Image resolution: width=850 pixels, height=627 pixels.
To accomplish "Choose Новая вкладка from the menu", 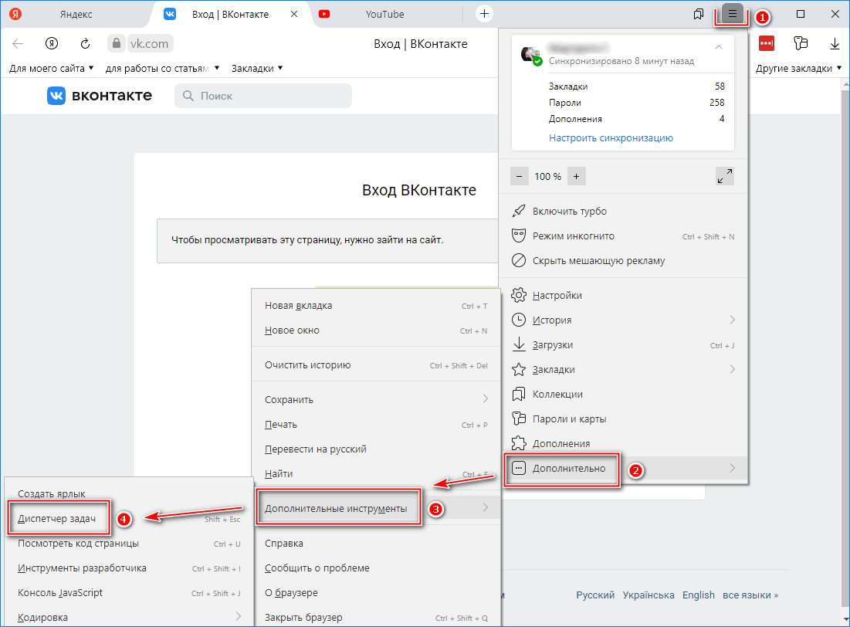I will [x=376, y=305].
